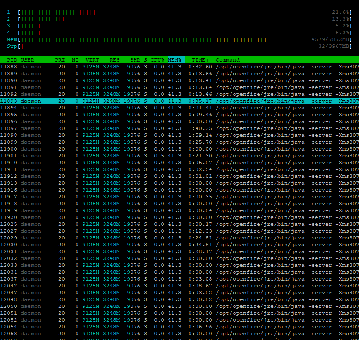Select process row with PID 12048
Screen dimensions: 359x340
tap(180, 299)
